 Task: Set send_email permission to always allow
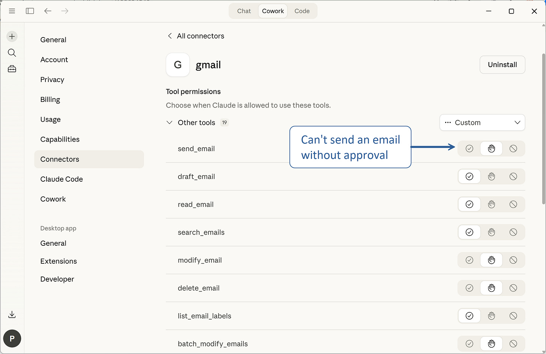pos(469,148)
